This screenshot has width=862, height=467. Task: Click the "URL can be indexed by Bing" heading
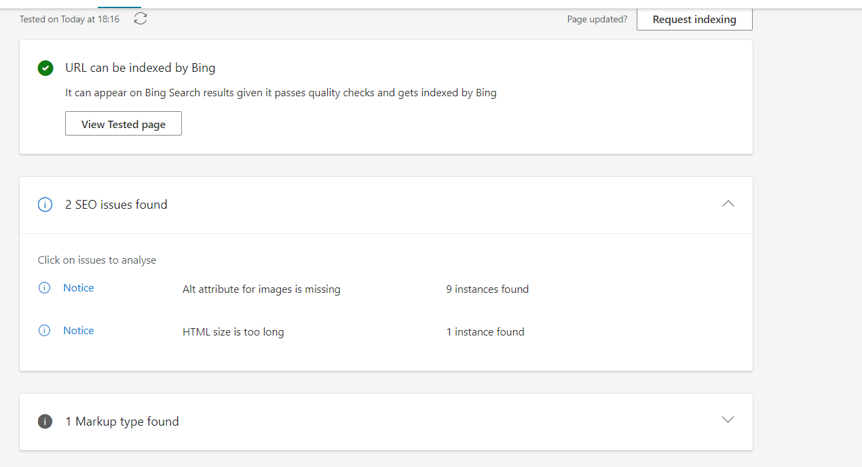140,68
